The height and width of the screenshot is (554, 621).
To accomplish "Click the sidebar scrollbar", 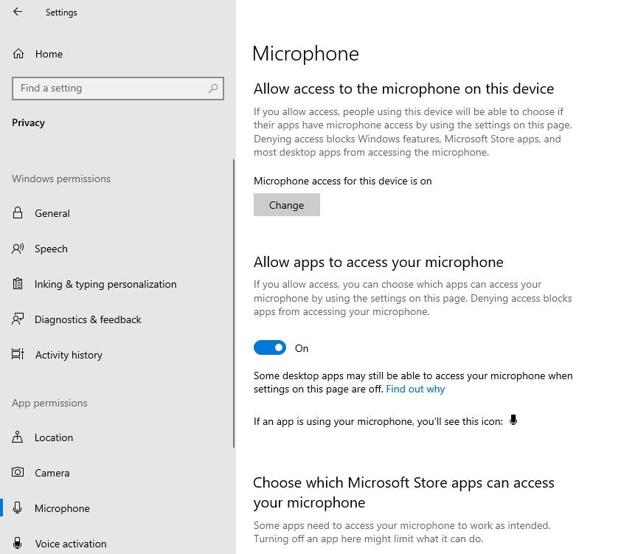I will pyautogui.click(x=234, y=303).
